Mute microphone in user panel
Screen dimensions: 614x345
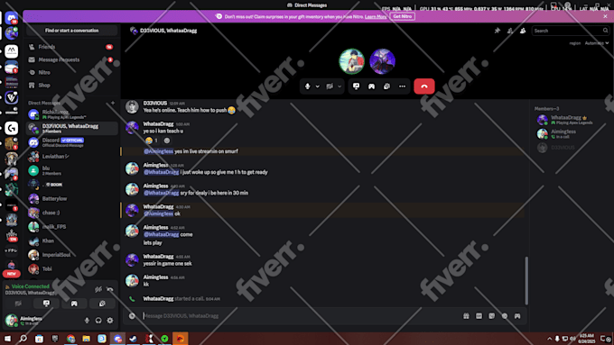click(87, 321)
